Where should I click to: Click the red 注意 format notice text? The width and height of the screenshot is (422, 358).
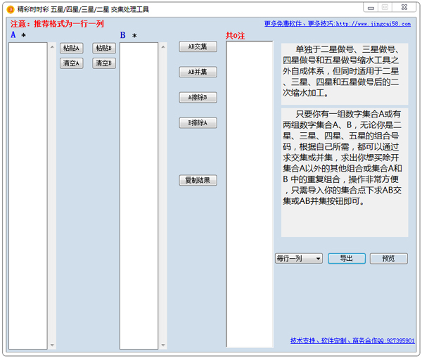57,24
